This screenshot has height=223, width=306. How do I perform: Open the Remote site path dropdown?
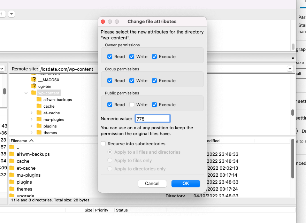pyautogui.click(x=290, y=69)
